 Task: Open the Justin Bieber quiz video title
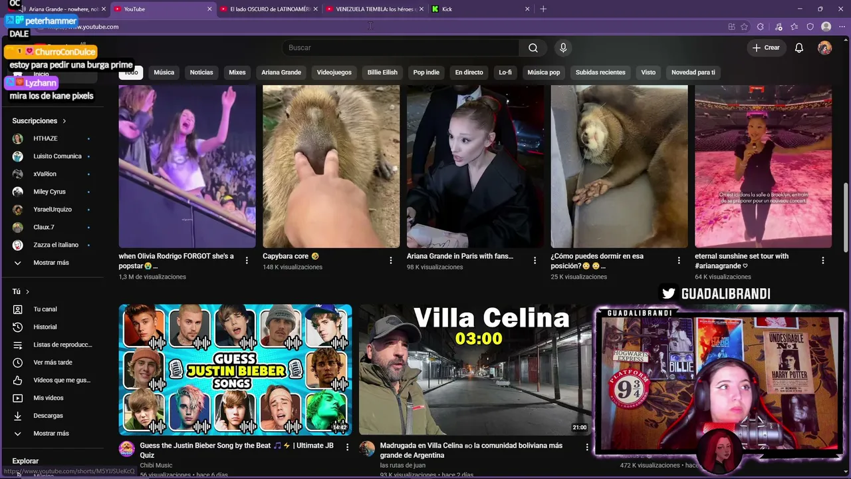point(237,450)
